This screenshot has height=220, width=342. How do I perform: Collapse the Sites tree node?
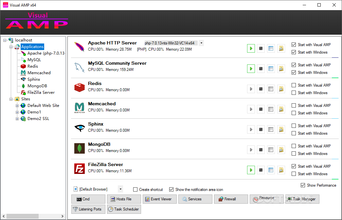pos(11,99)
